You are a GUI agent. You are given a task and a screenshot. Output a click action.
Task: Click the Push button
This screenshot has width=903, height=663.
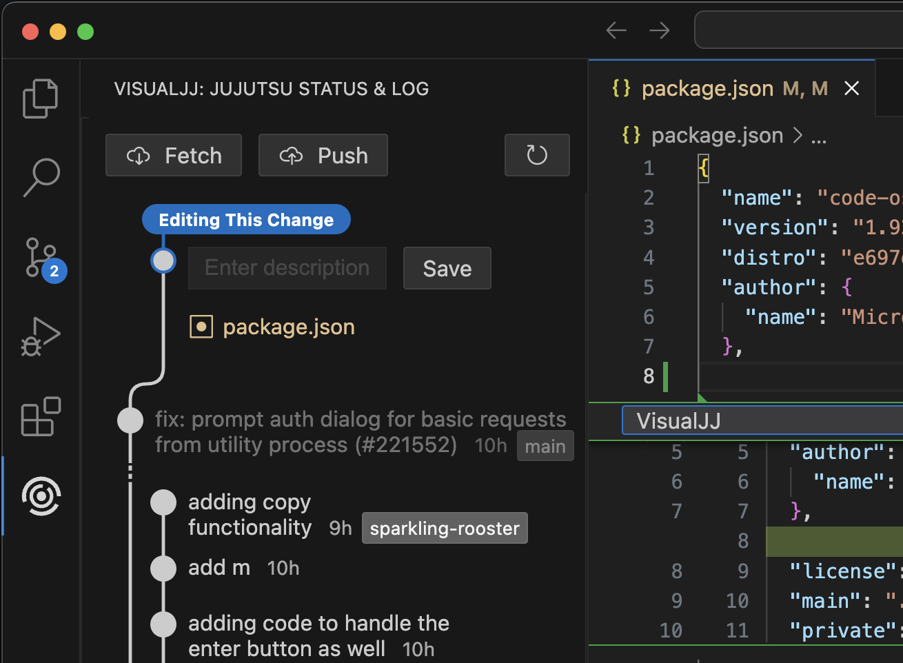(323, 156)
